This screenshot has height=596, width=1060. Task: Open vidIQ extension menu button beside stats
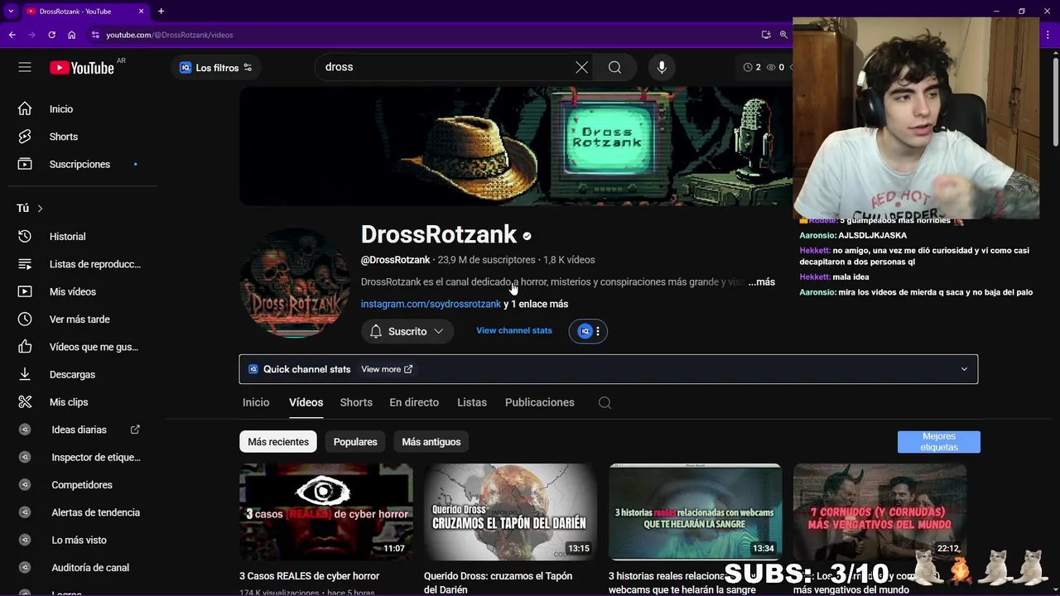588,331
